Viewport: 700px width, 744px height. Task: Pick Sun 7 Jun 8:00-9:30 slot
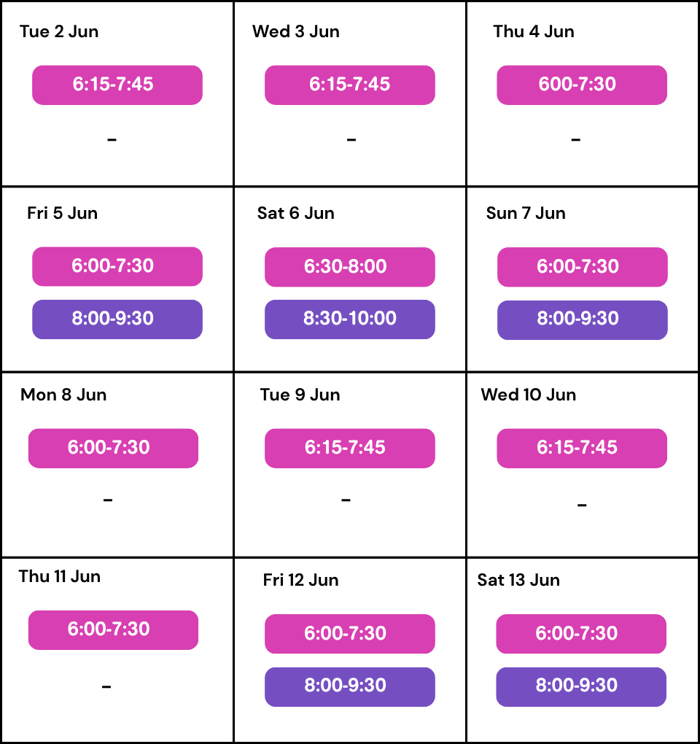coord(582,320)
